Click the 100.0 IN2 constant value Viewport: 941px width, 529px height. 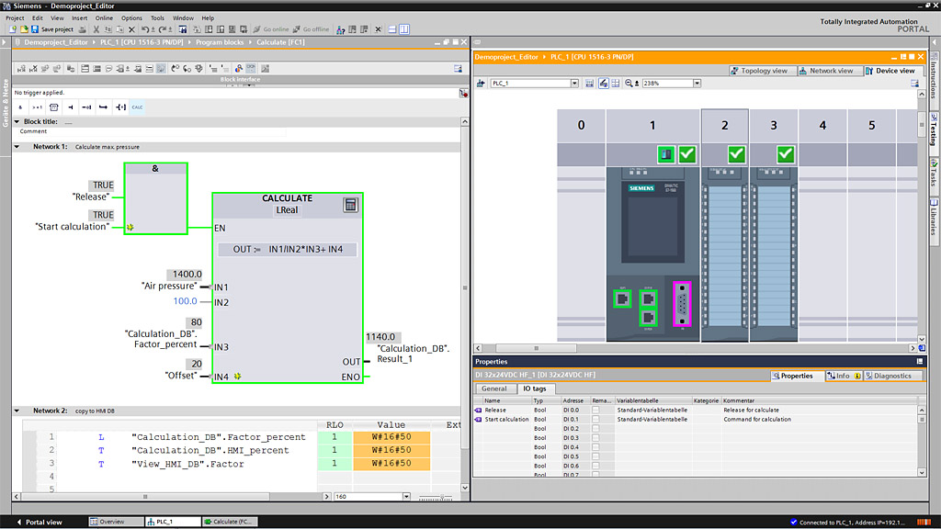click(x=185, y=301)
